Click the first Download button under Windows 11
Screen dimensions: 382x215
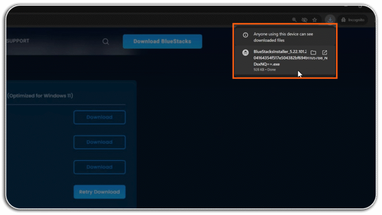click(x=99, y=117)
